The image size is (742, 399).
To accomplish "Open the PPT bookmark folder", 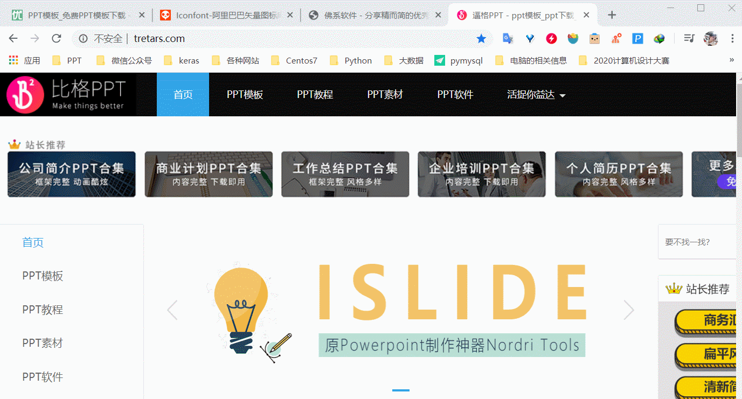I will click(x=67, y=60).
